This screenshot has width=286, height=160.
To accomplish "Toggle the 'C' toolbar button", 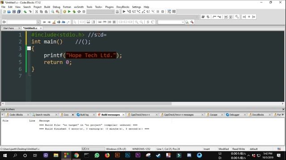I will (153, 22).
